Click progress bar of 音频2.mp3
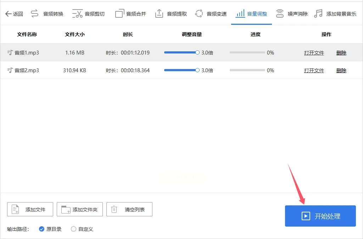Image resolution: width=363 pixels, height=239 pixels. click(x=247, y=70)
